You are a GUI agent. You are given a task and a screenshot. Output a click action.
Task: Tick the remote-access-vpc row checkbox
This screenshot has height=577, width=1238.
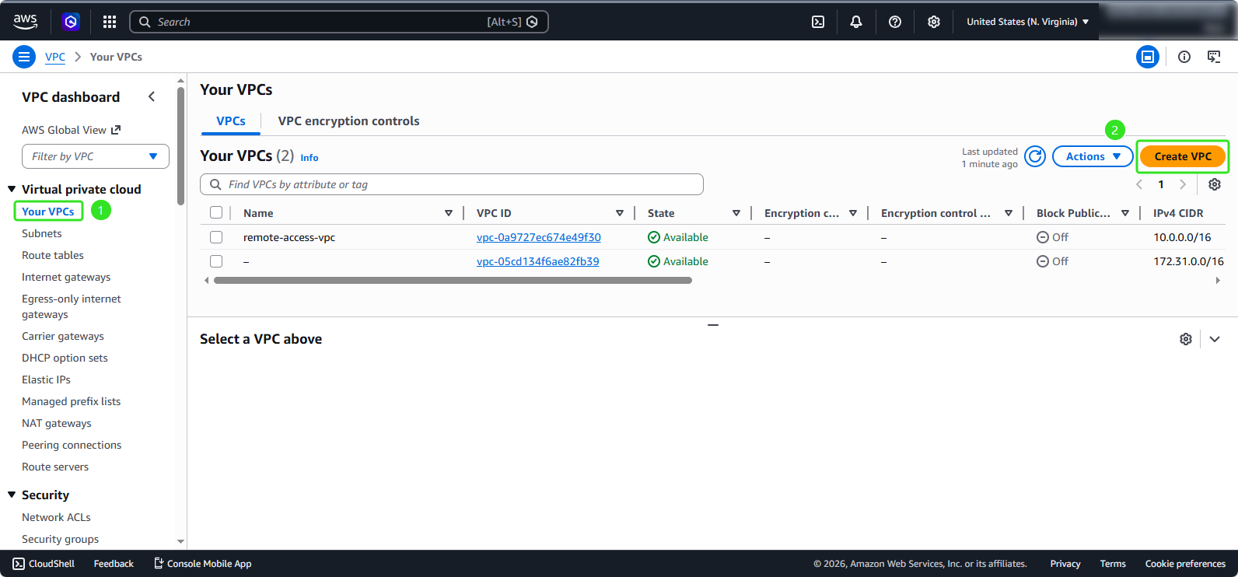[x=216, y=237]
